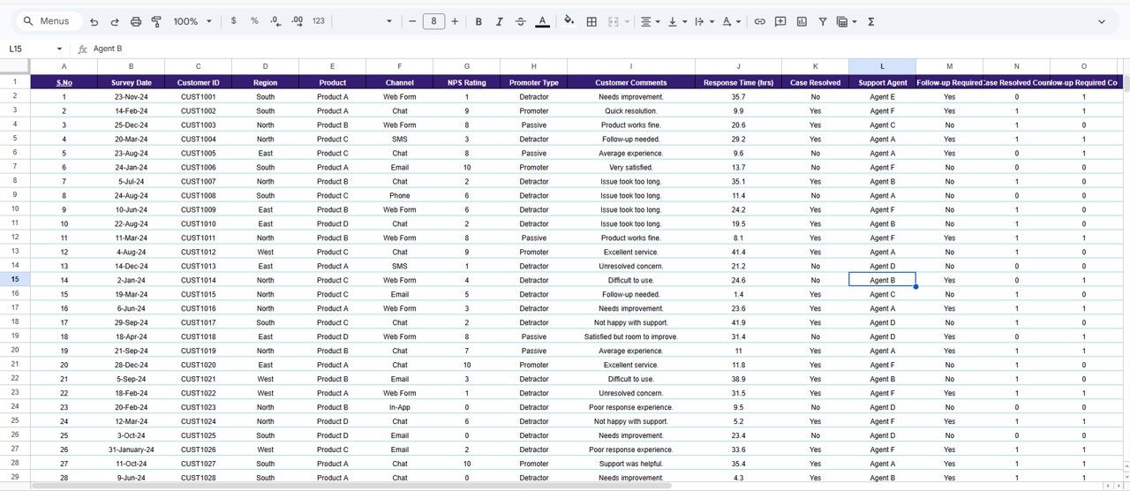Click the Menus search box
The width and height of the screenshot is (1130, 491).
pyautogui.click(x=50, y=21)
